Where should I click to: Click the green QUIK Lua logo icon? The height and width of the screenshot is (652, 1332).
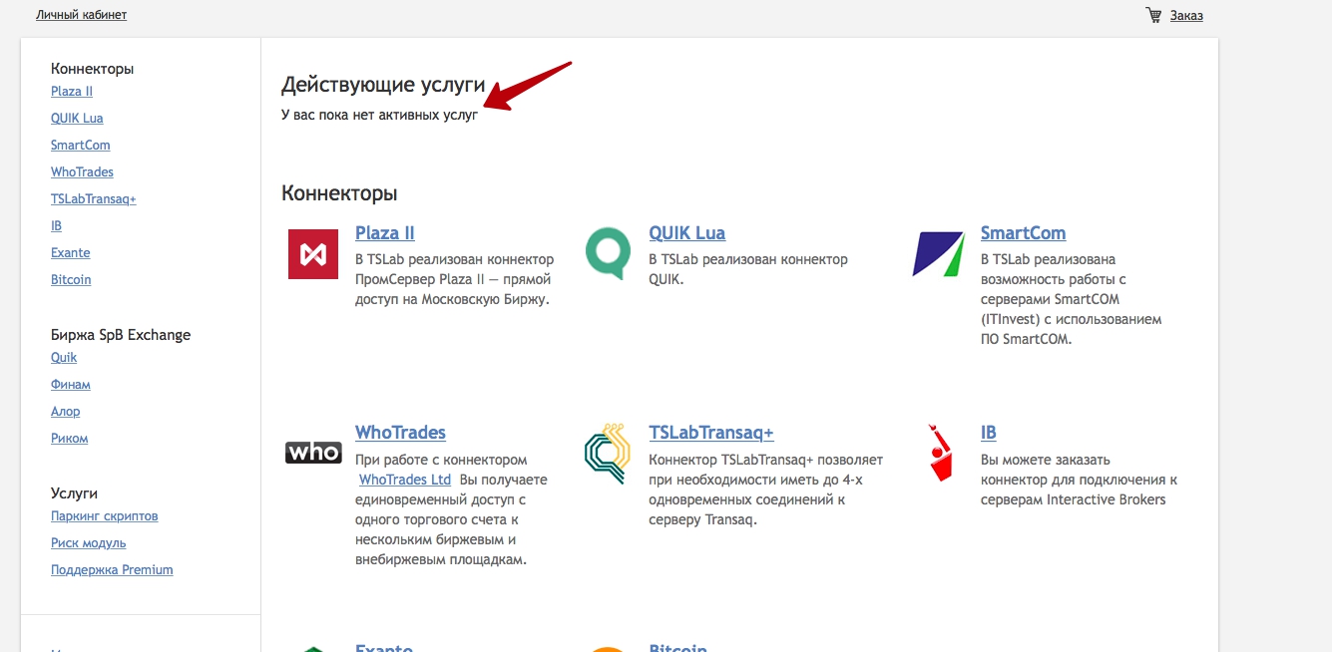608,253
